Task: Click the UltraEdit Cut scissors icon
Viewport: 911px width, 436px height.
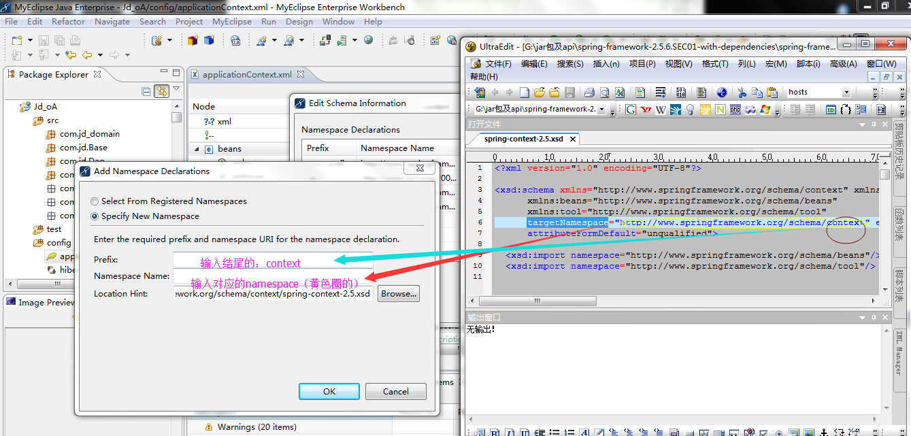Action: tap(742, 93)
